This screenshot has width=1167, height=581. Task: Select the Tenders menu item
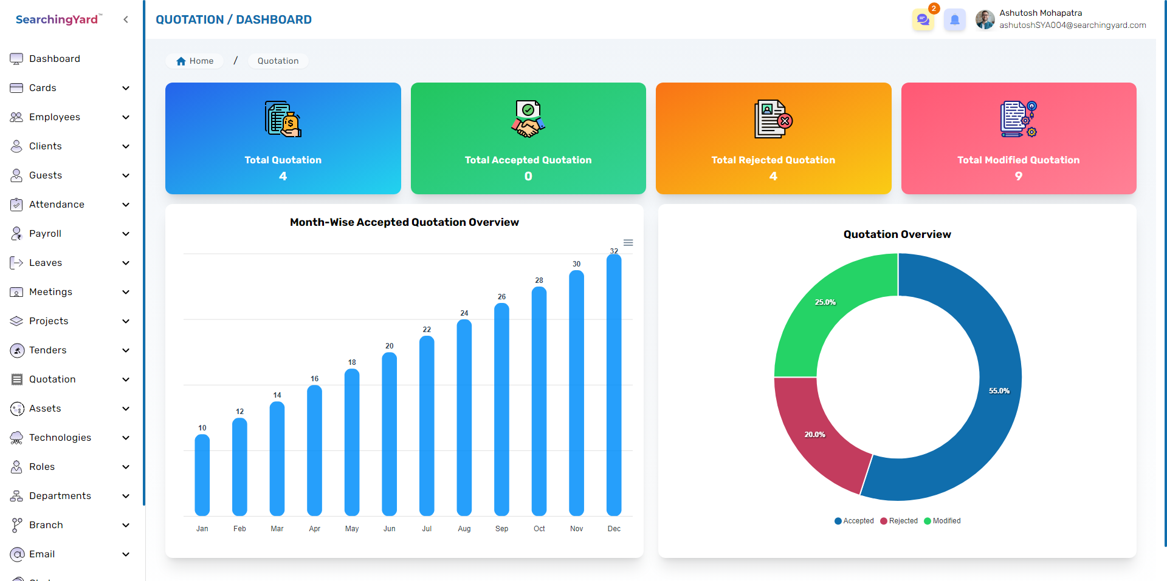tap(47, 350)
